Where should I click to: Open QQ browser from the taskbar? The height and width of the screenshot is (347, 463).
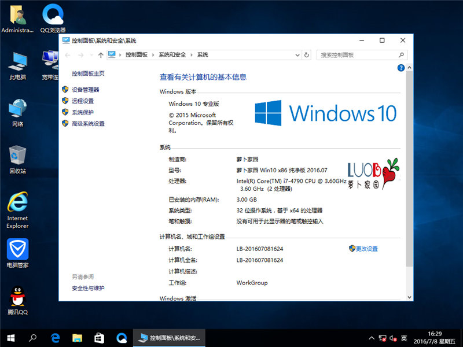coord(122,338)
